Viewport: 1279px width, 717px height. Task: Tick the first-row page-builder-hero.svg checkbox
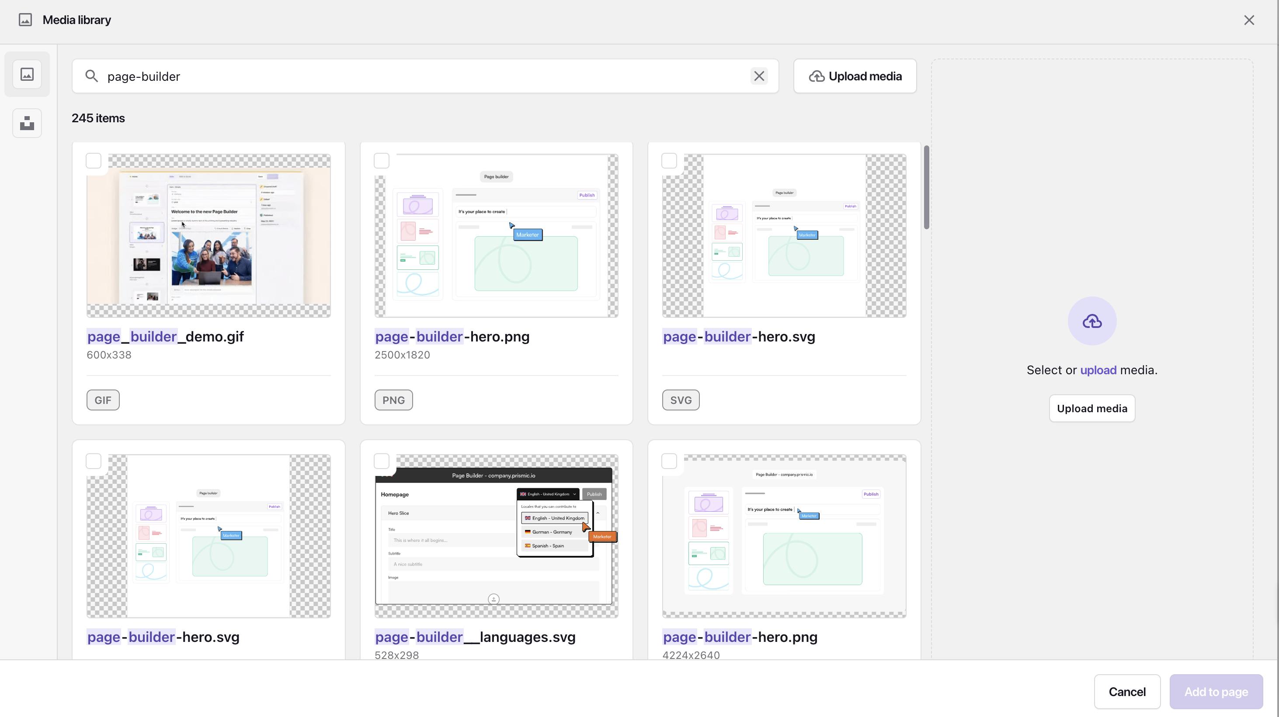click(x=669, y=161)
